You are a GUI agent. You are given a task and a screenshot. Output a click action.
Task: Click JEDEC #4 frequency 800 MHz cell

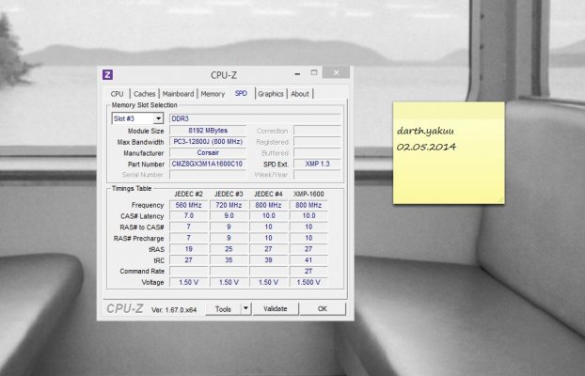pyautogui.click(x=268, y=205)
